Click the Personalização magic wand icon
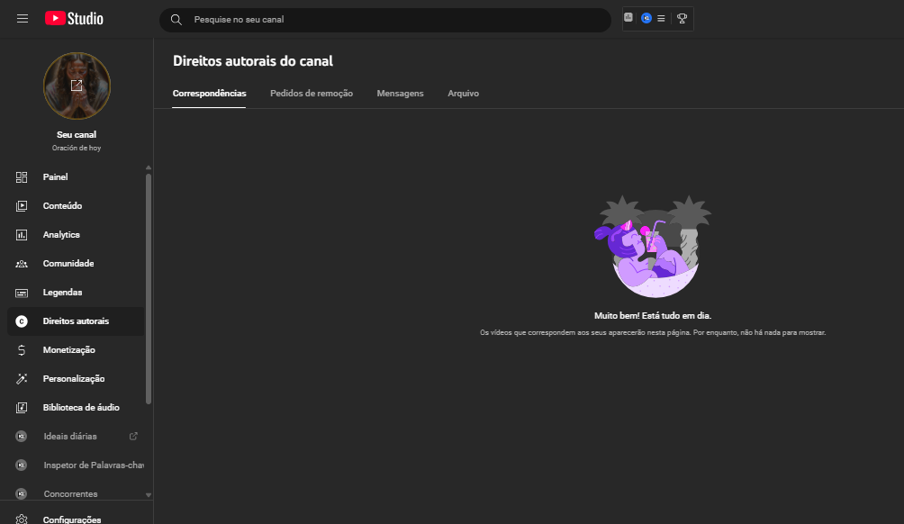This screenshot has height=524, width=904. [x=22, y=379]
